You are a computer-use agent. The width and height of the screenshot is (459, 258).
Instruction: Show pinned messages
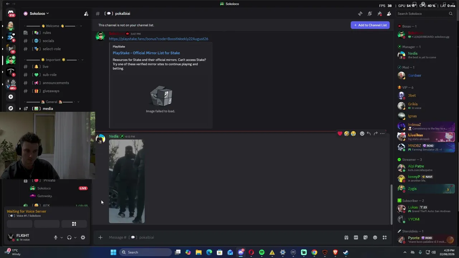pyautogui.click(x=379, y=14)
